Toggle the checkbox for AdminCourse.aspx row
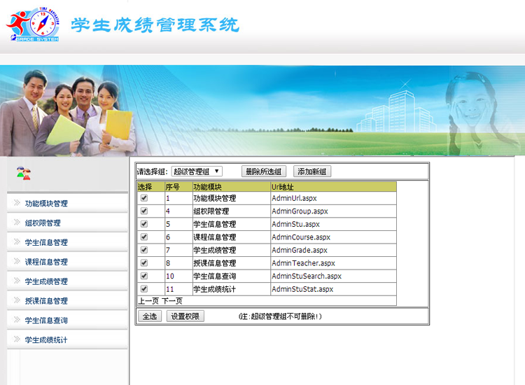 tap(144, 237)
